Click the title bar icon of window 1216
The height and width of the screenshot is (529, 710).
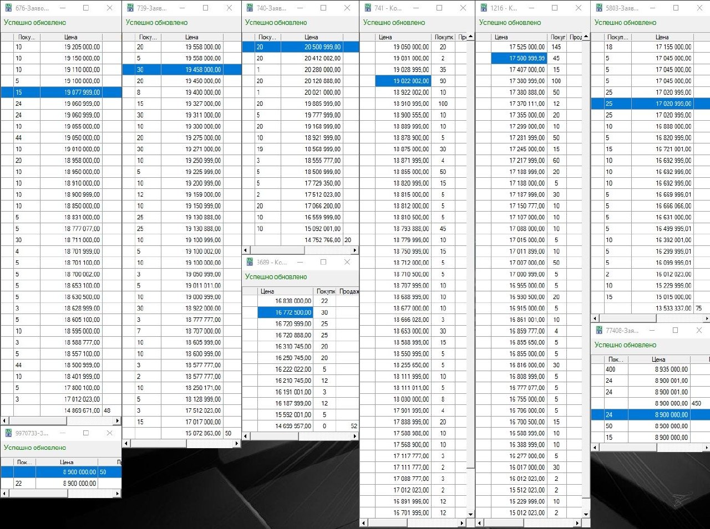point(483,8)
